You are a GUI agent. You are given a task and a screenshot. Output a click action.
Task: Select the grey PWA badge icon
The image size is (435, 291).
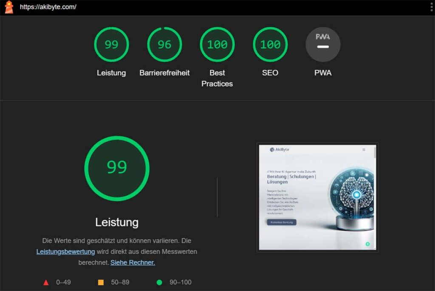[323, 45]
